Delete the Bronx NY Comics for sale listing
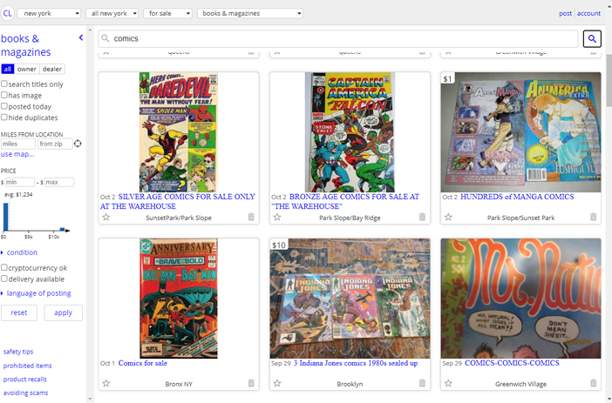The image size is (612, 403). coord(251,383)
